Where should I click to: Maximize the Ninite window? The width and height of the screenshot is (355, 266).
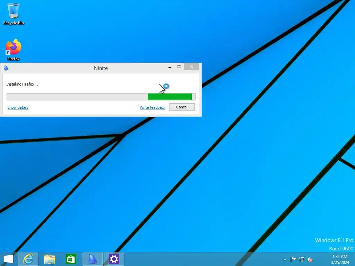pos(179,67)
